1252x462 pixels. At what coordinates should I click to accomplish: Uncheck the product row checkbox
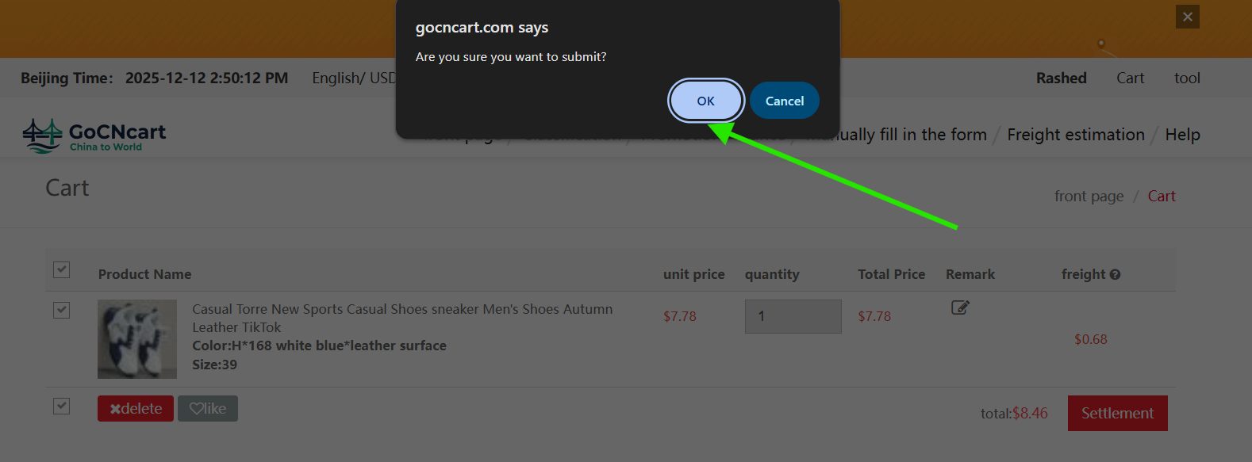(61, 310)
